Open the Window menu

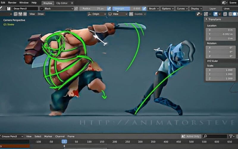24,3
